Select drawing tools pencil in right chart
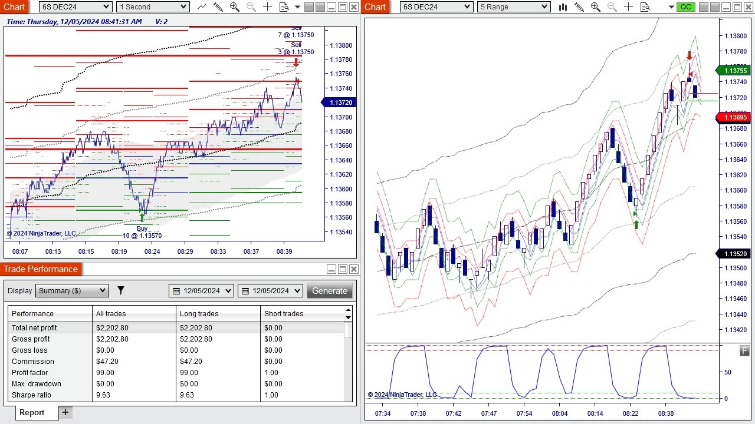 tap(579, 6)
